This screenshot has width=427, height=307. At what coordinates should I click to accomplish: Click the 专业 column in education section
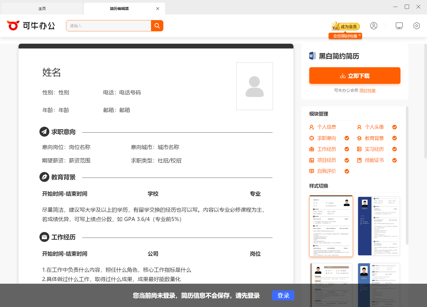click(x=255, y=194)
